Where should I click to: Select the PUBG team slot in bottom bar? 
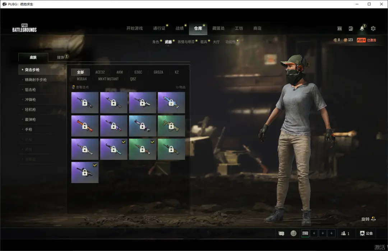(x=305, y=233)
